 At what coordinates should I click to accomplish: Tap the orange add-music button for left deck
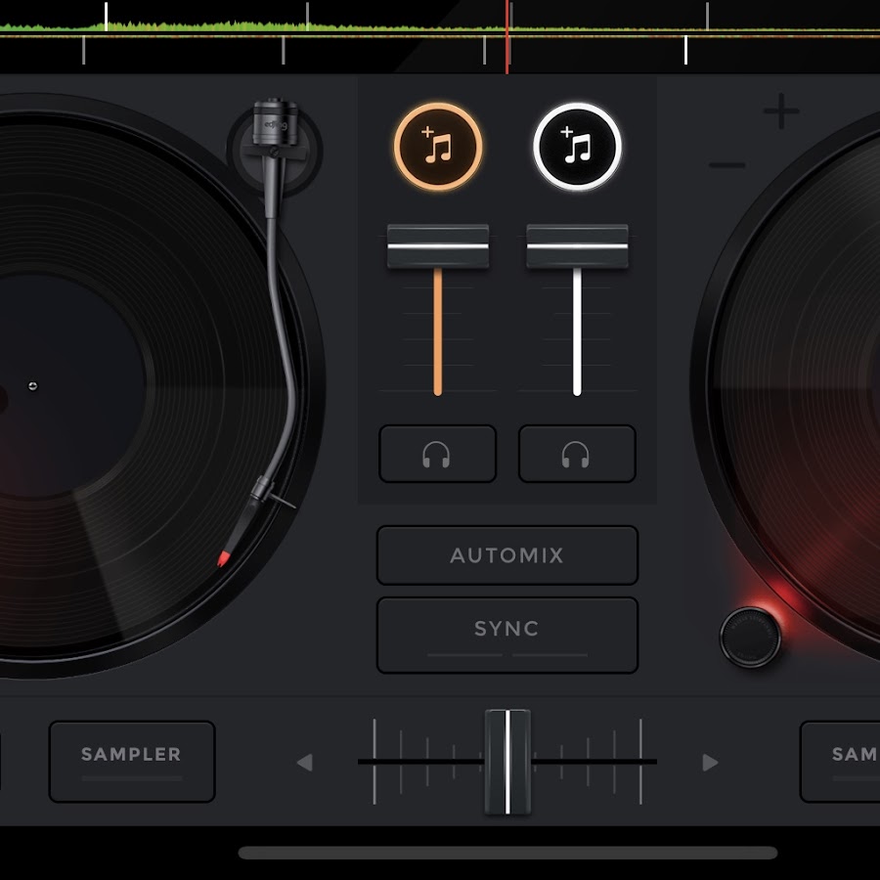(x=438, y=147)
